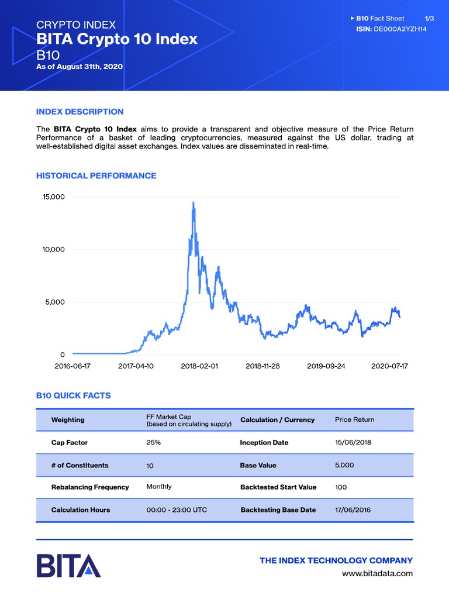Click the Backtested Start Value label
449x599 pixels.
(278, 487)
